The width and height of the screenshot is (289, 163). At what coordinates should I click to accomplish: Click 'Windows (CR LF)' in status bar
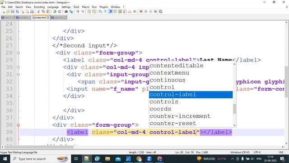[240, 152]
